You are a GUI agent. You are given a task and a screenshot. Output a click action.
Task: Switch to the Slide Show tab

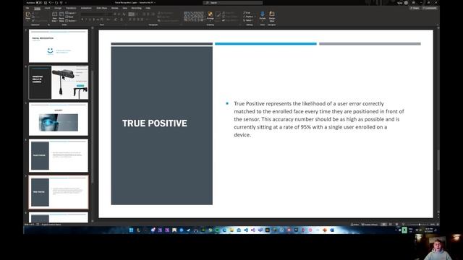102,8
